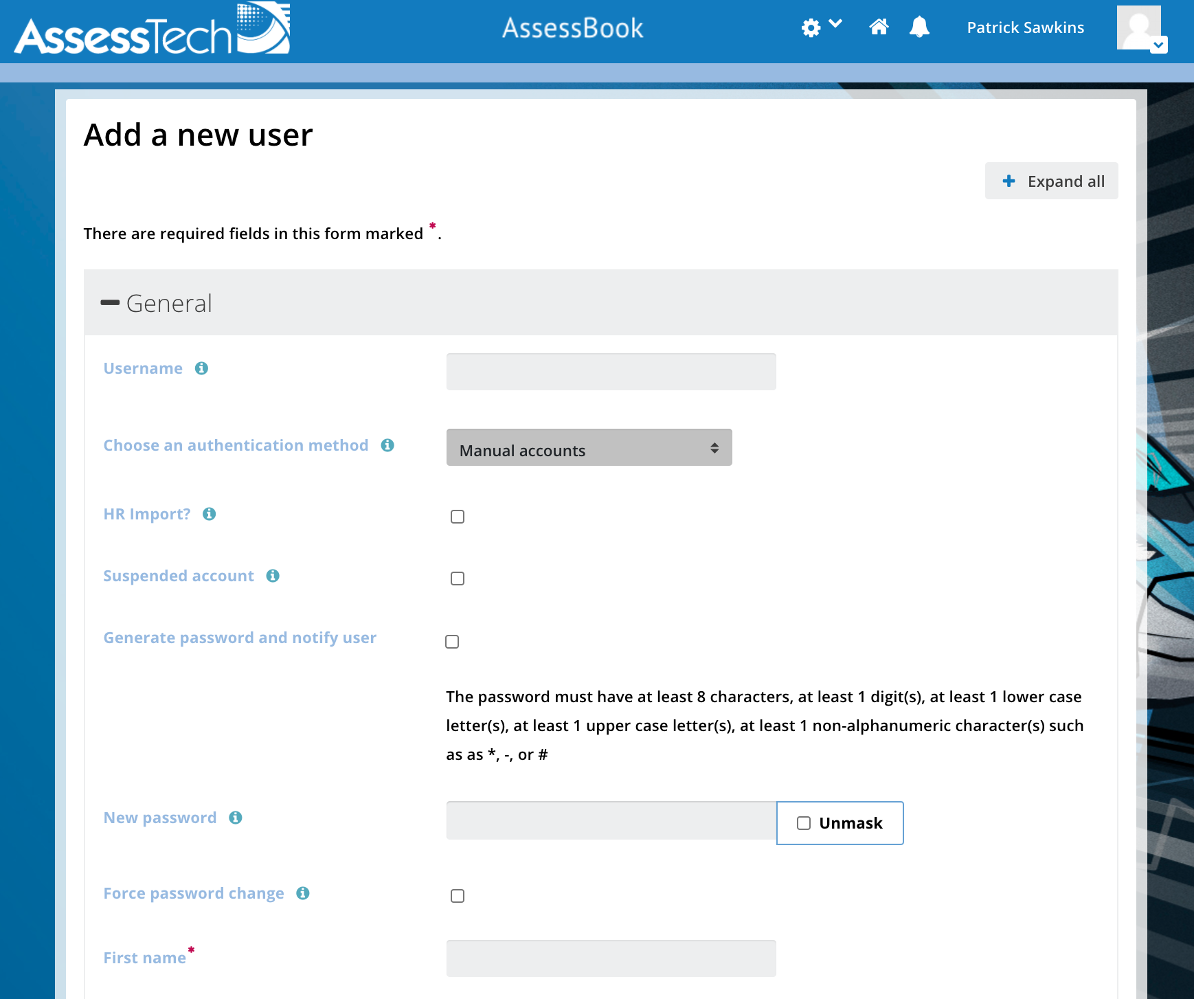Show help for HR Import
Screen dimensions: 1194x999
click(210, 514)
